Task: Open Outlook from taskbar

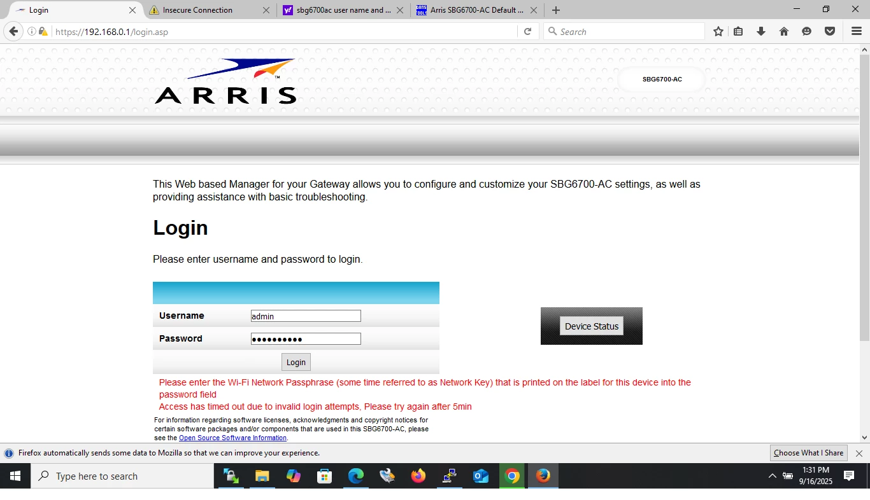Action: [481, 476]
